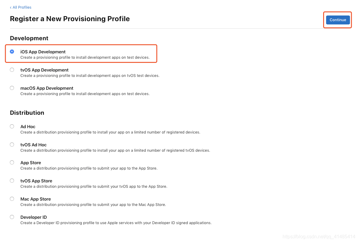Pick the tvOS App Store radio button

click(12, 181)
